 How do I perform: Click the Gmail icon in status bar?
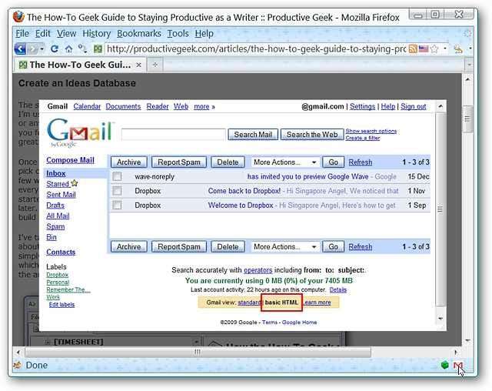tap(458, 365)
